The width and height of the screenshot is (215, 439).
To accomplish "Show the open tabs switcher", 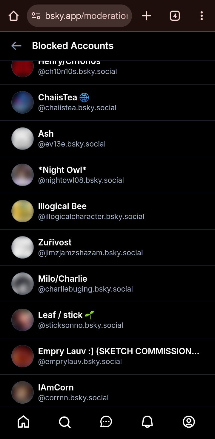I will tap(175, 16).
